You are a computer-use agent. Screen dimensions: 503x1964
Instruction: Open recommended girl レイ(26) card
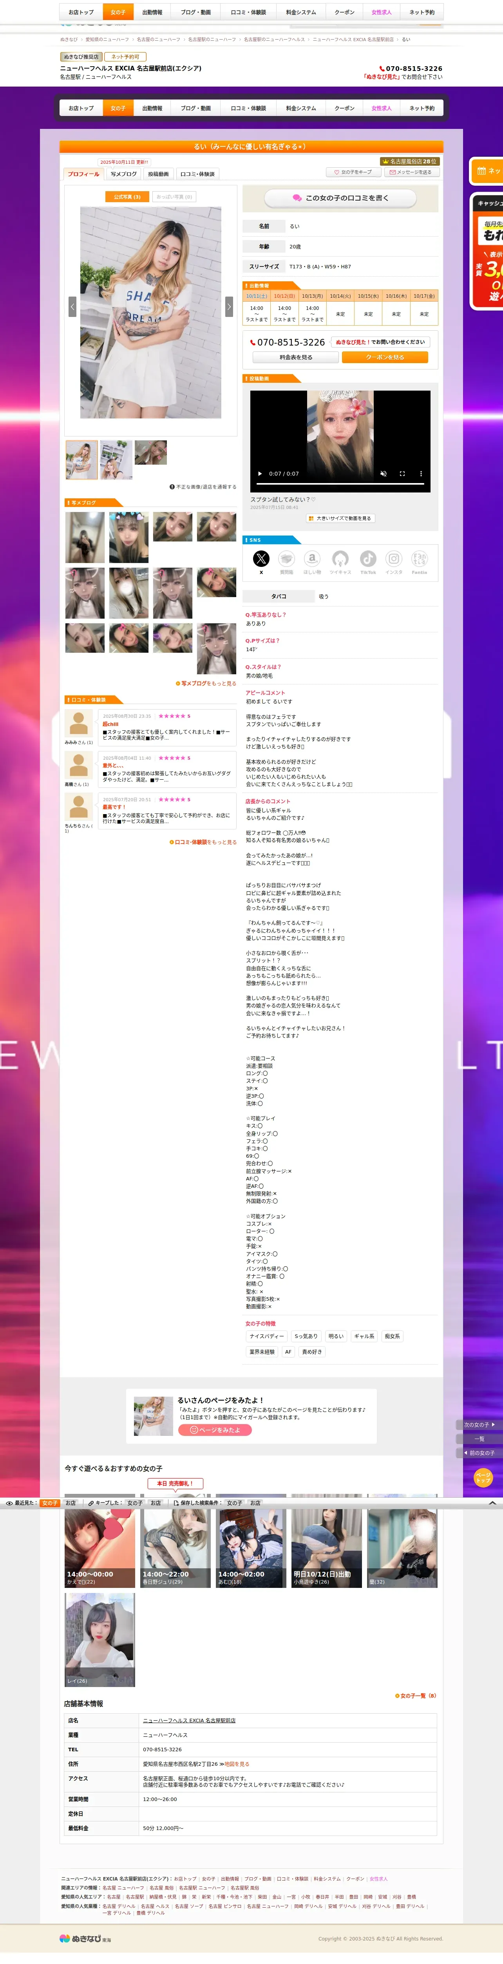100,1639
